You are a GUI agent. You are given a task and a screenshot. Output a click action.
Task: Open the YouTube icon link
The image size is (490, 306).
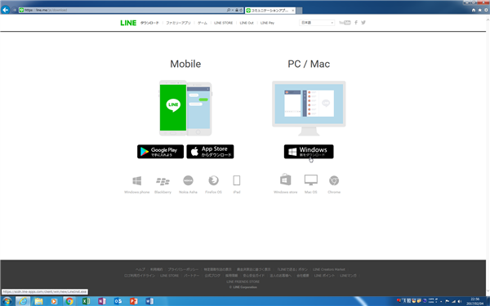pos(345,23)
